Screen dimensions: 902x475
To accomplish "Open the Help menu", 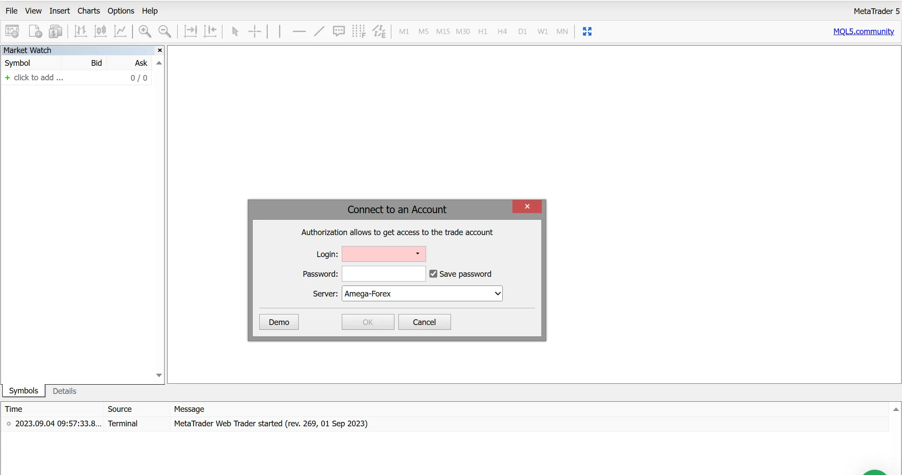I will click(150, 11).
